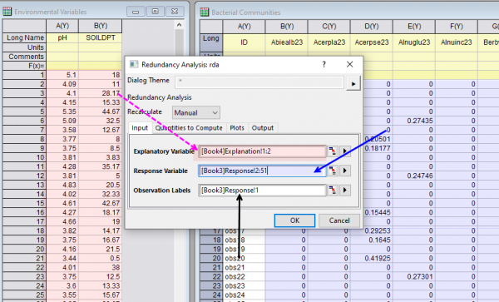Screen dimensions: 499x302
Task: Click the Explanatory Variable input field
Action: pyautogui.click(x=262, y=151)
